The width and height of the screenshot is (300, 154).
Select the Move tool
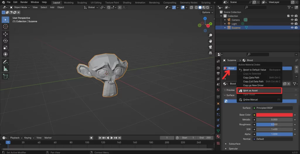point(5,34)
